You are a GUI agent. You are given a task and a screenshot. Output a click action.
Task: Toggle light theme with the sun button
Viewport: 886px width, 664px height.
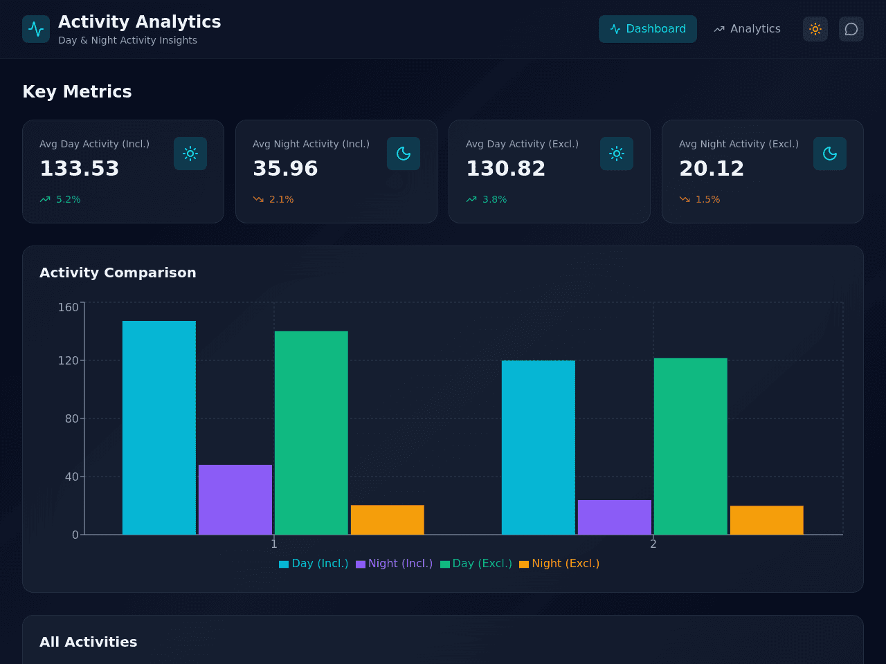coord(815,29)
